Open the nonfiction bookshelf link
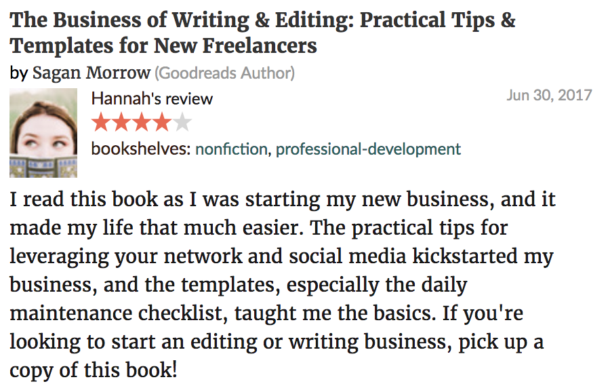The height and width of the screenshot is (388, 610). click(231, 149)
